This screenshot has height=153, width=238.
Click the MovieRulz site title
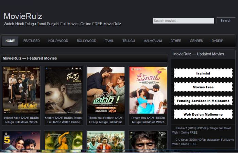click(23, 16)
